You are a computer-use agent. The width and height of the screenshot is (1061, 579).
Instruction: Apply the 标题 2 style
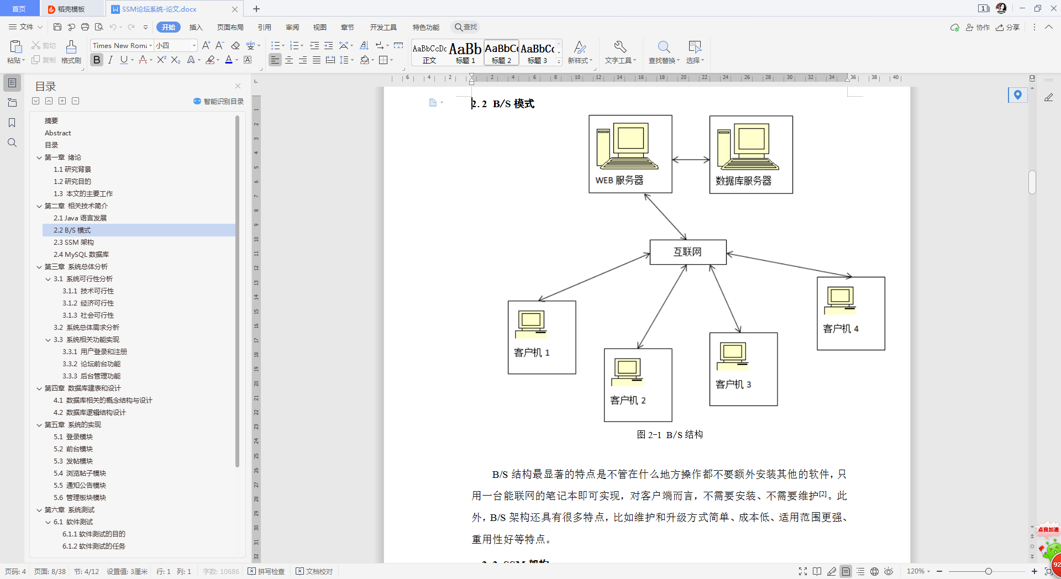click(501, 53)
